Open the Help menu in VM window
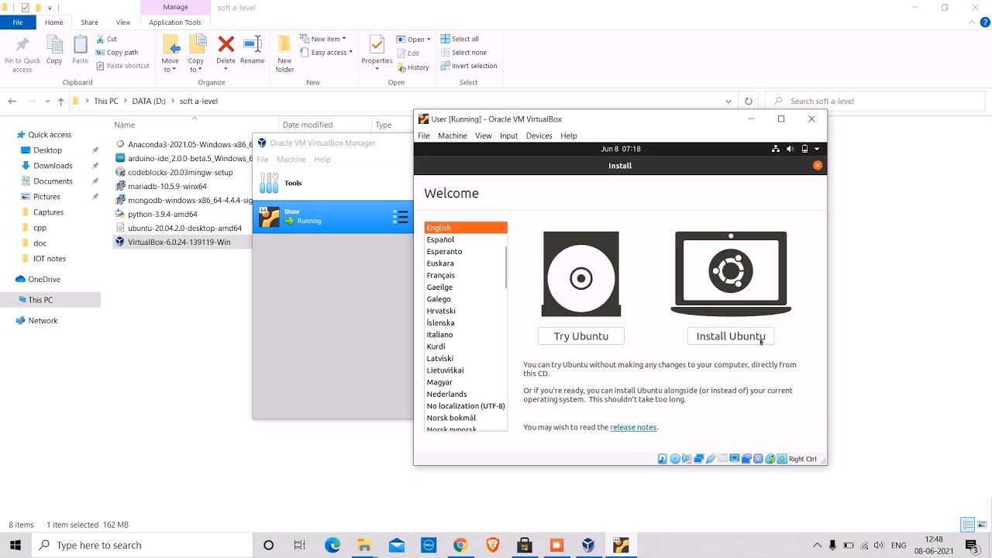 coord(569,136)
